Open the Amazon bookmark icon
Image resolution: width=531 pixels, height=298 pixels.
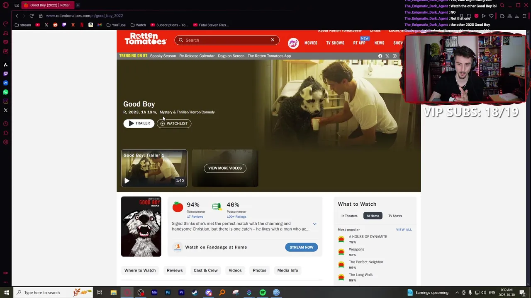pyautogui.click(x=90, y=25)
